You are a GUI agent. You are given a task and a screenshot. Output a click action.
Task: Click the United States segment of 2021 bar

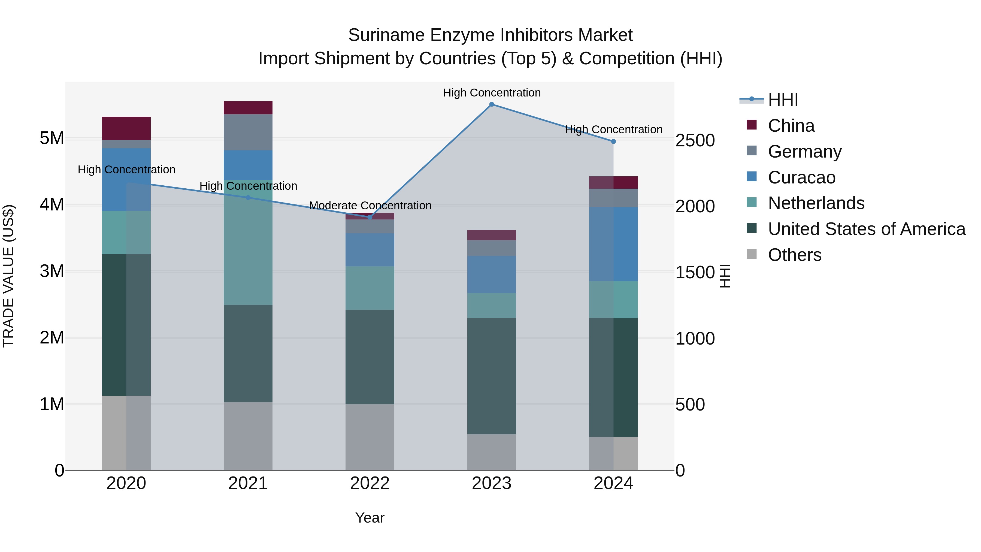coord(248,354)
